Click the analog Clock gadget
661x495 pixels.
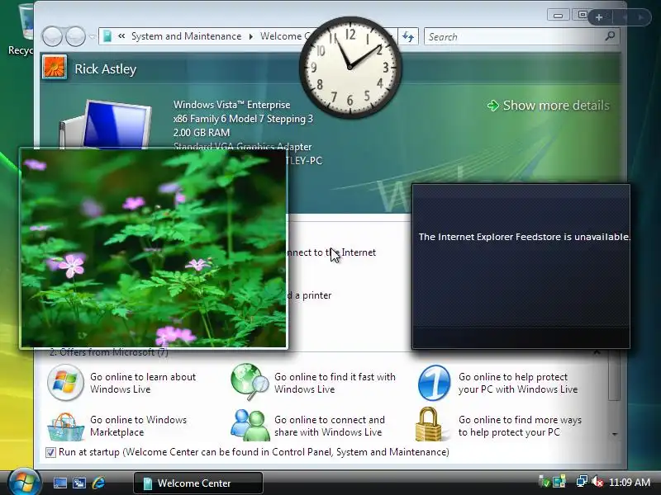(350, 68)
